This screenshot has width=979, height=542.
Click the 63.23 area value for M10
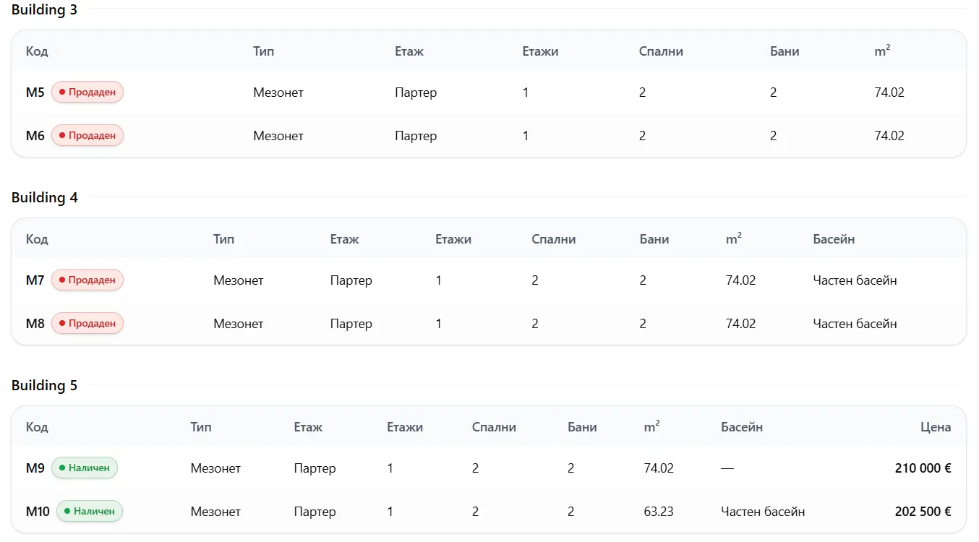[x=659, y=512]
